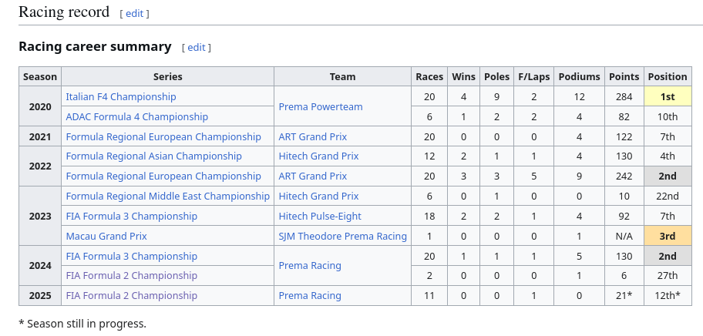Open 2025 FIA Formula 2 Championship link
The image size is (703, 336).
[x=131, y=296]
